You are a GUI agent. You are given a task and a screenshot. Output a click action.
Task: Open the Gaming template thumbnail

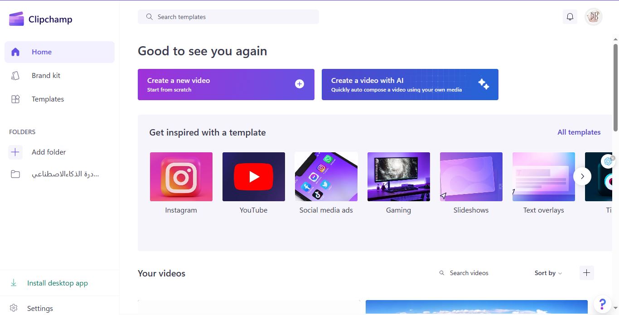coord(399,177)
